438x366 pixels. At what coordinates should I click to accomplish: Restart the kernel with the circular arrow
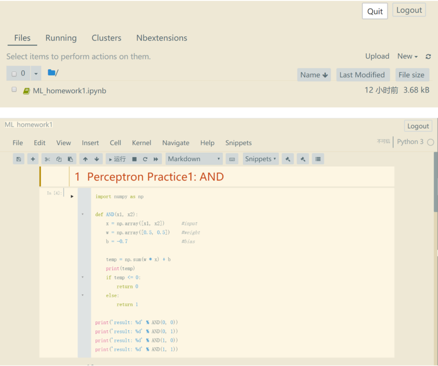click(145, 159)
